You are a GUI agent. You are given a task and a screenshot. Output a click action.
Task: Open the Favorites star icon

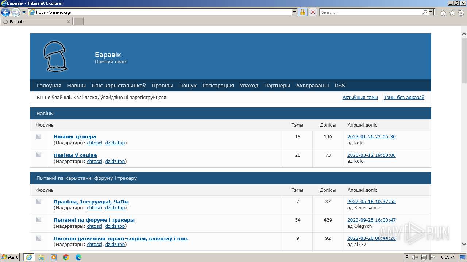tap(452, 13)
